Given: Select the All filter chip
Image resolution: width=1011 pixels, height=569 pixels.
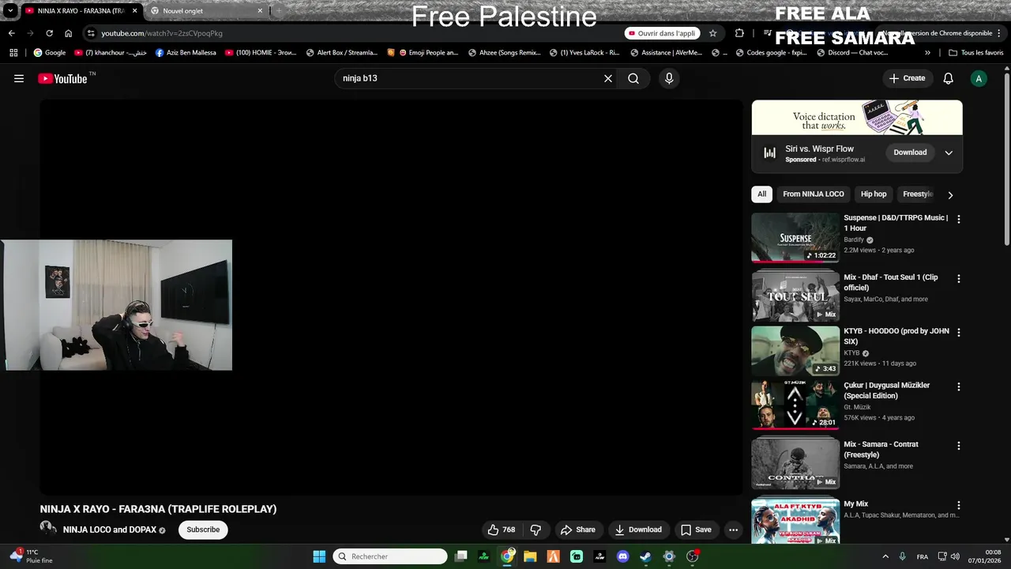Looking at the screenshot, I should [x=761, y=194].
